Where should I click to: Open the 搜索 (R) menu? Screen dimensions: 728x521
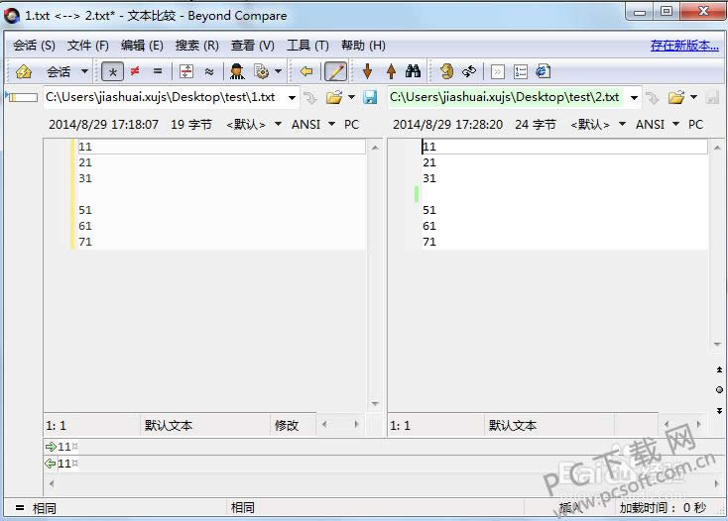(x=196, y=46)
